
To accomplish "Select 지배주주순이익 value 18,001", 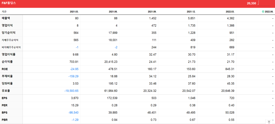I will click(113, 40).
